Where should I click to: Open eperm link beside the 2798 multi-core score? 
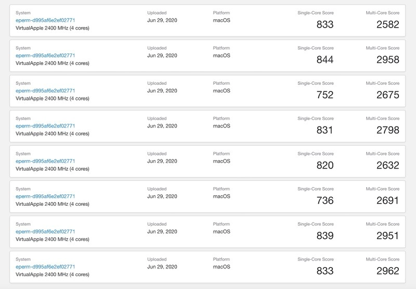point(45,126)
